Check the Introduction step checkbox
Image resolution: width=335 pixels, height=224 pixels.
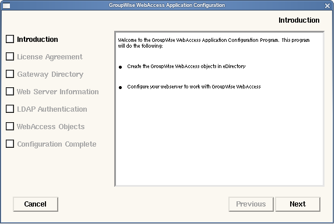click(x=10, y=39)
